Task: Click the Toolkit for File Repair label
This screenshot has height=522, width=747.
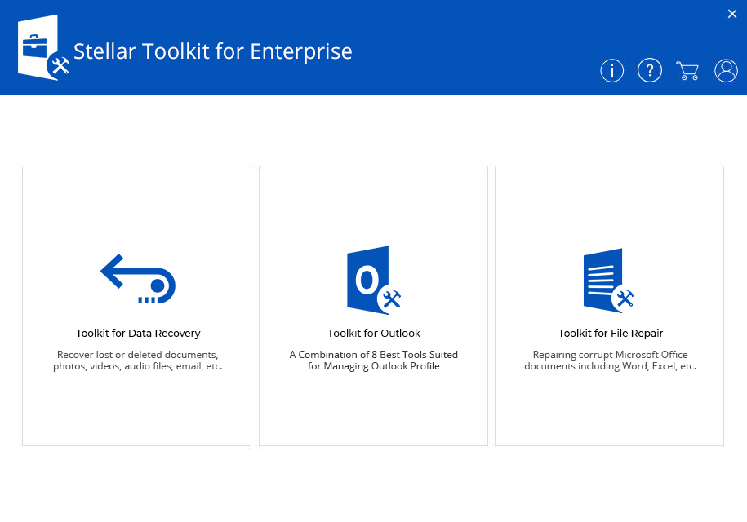Action: pyautogui.click(x=609, y=333)
